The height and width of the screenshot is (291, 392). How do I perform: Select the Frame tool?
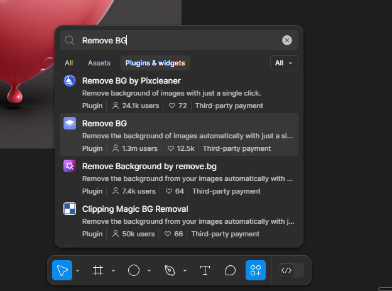98,270
